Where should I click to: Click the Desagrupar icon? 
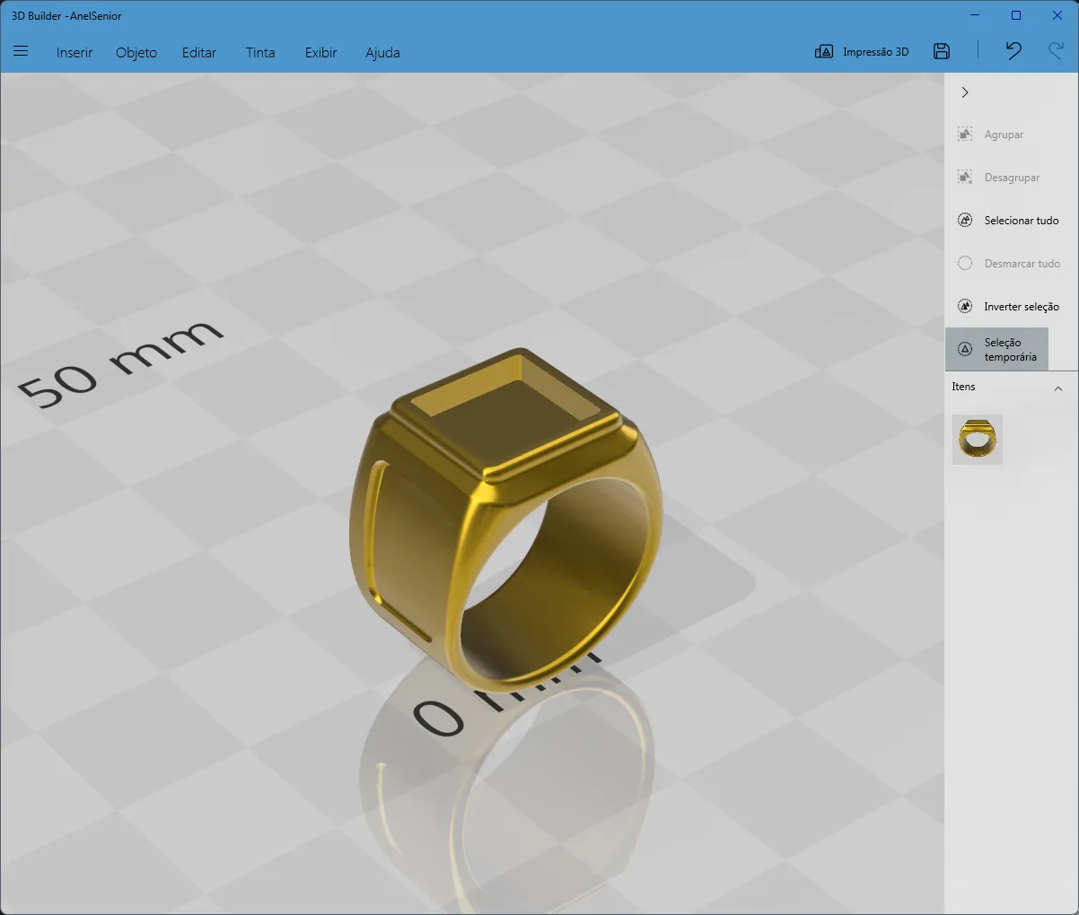(x=965, y=177)
